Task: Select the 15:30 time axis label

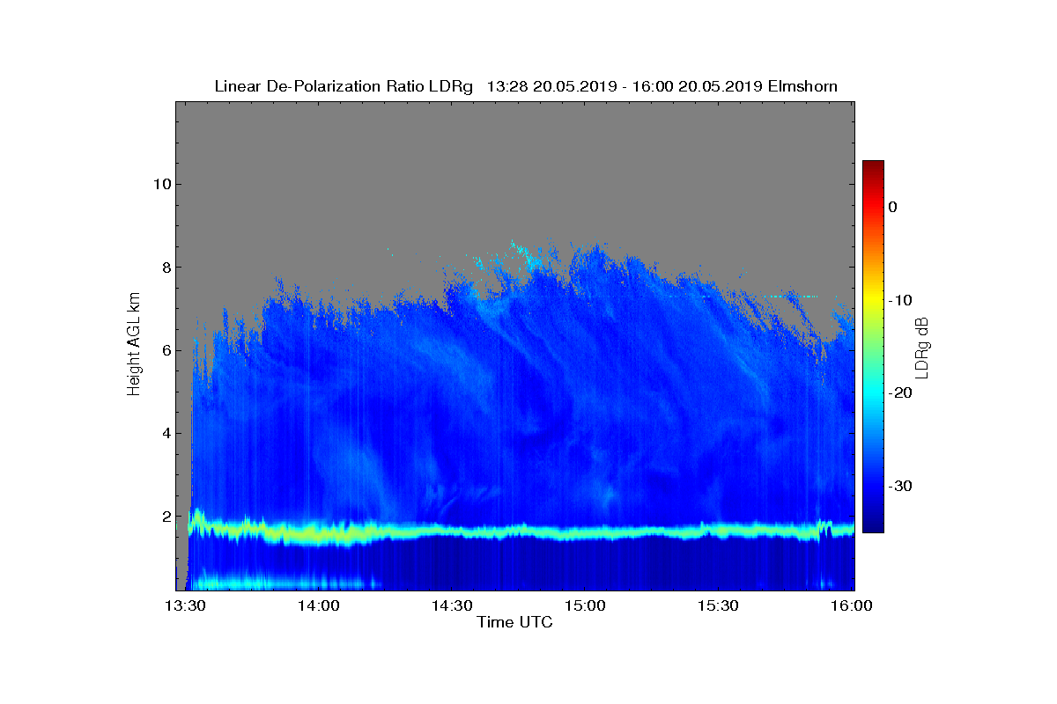Action: click(717, 605)
